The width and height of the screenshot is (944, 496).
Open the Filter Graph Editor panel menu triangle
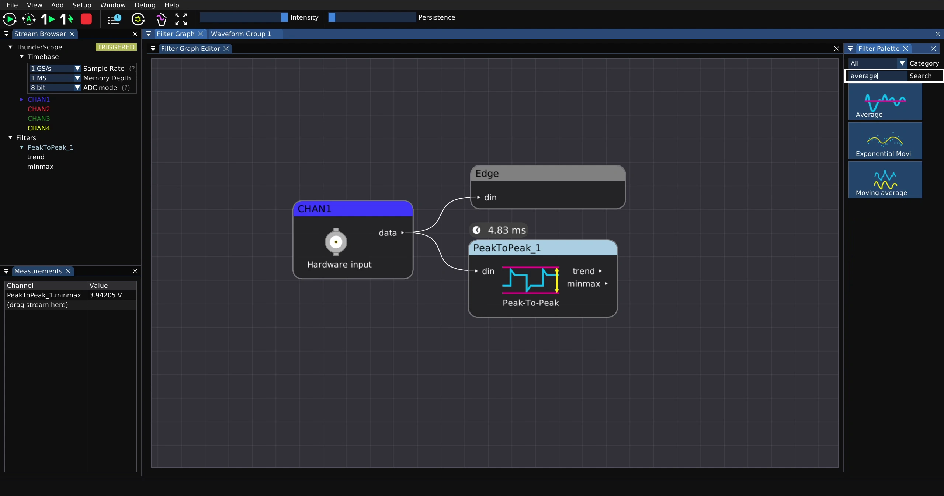(153, 49)
